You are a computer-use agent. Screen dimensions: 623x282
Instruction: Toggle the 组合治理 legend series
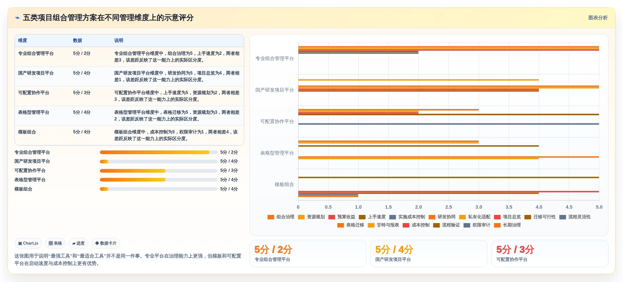281,217
